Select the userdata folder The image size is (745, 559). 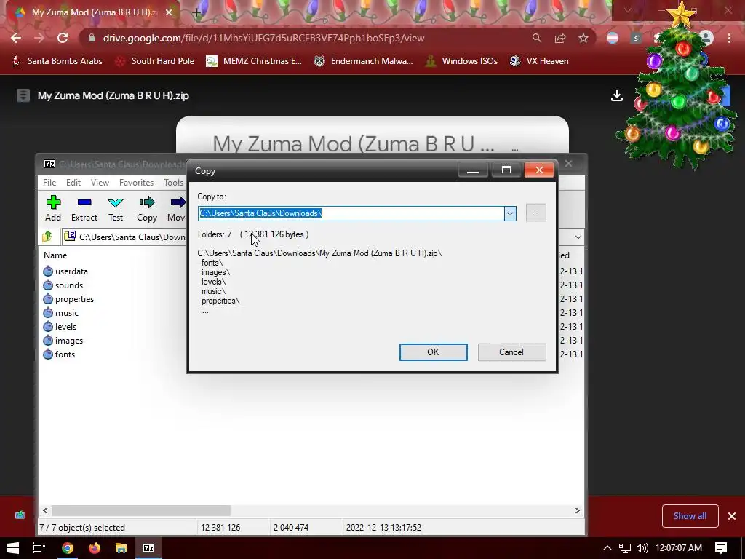[x=65, y=271]
